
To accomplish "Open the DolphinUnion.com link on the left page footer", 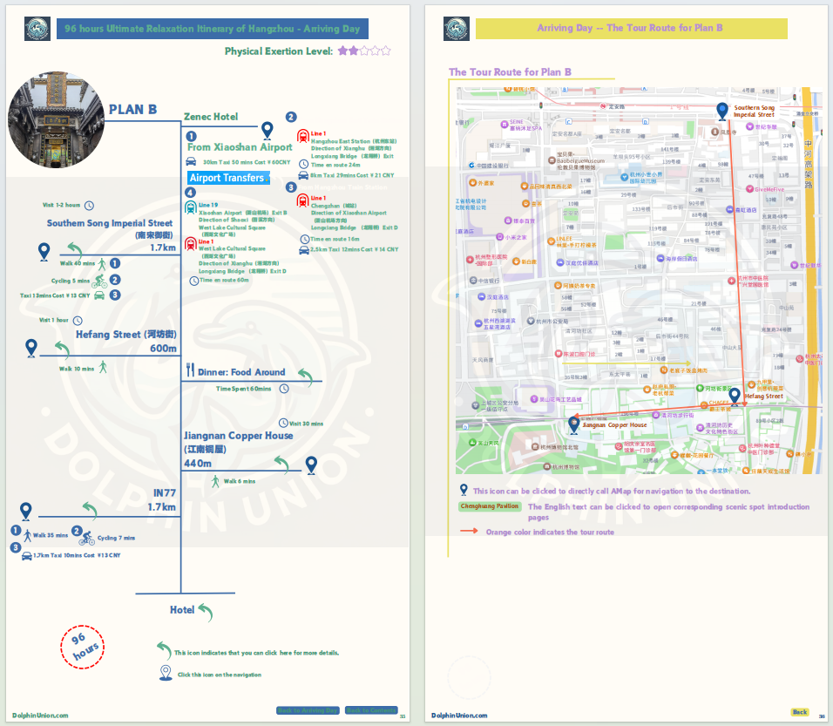I will pos(40,716).
